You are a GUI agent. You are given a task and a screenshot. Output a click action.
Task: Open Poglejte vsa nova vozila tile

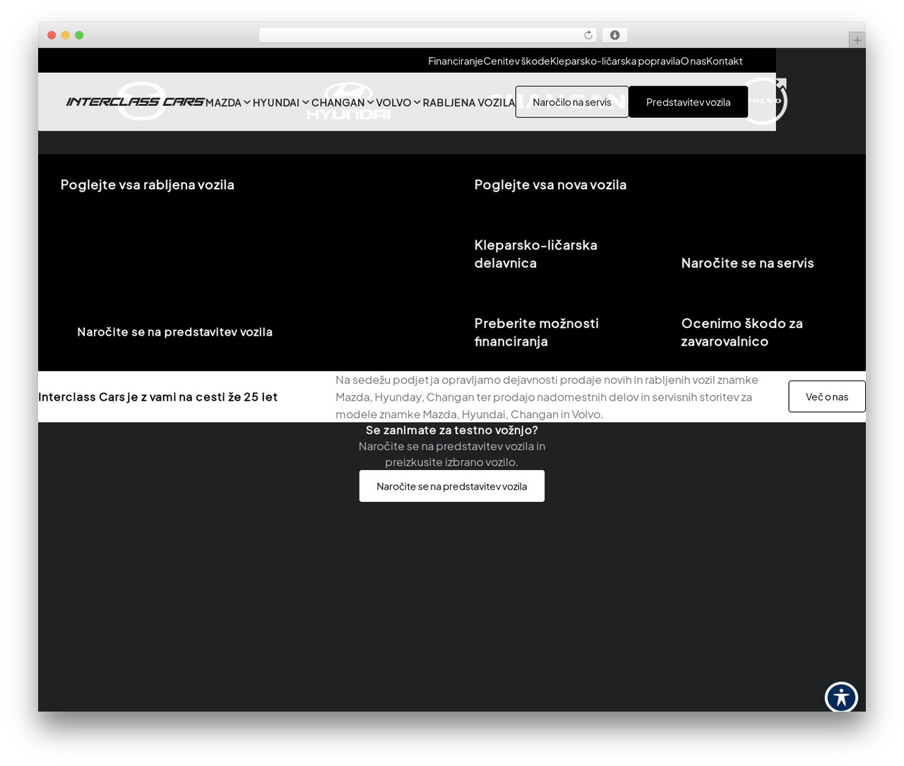coord(550,184)
